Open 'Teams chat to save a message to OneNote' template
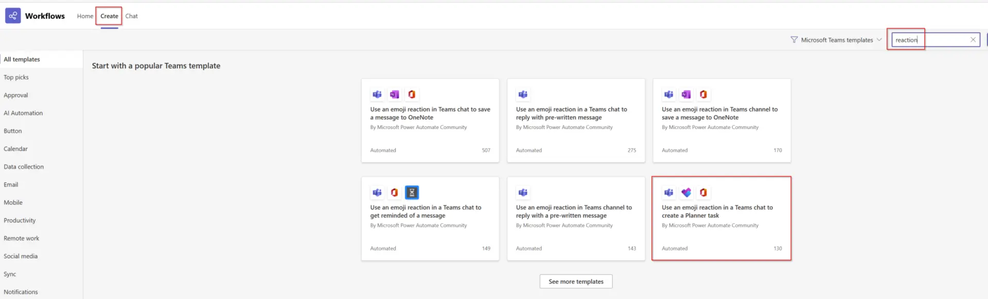The height and width of the screenshot is (299, 988). (x=430, y=120)
